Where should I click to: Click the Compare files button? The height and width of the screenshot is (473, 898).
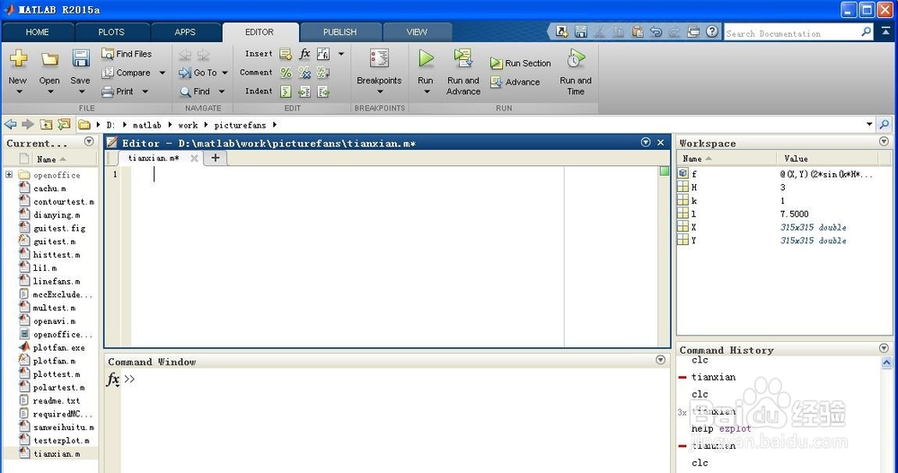pos(127,73)
